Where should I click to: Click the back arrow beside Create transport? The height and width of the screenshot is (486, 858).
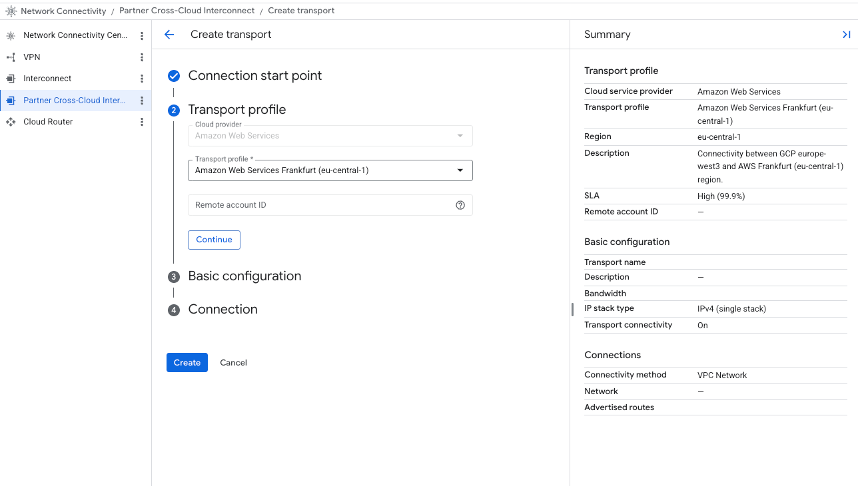point(169,35)
